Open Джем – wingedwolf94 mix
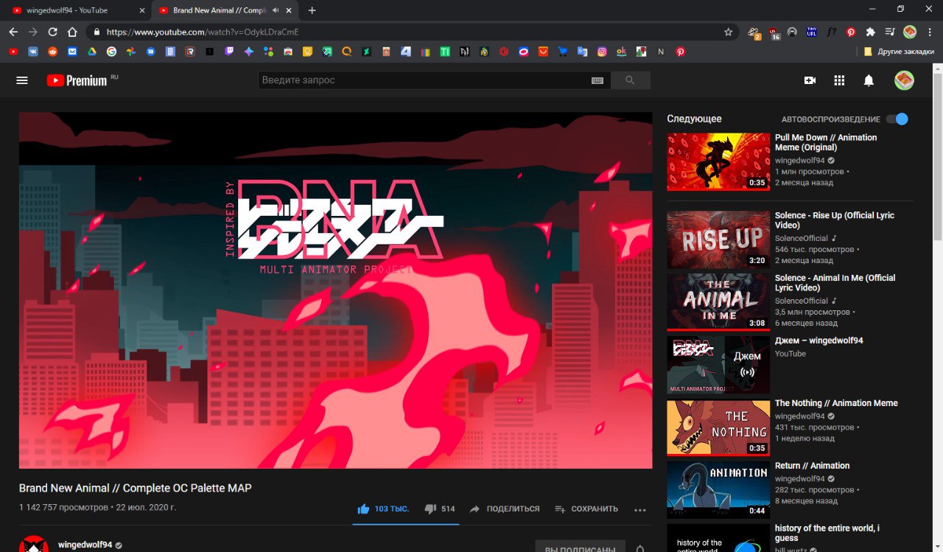The width and height of the screenshot is (943, 552). [x=819, y=340]
